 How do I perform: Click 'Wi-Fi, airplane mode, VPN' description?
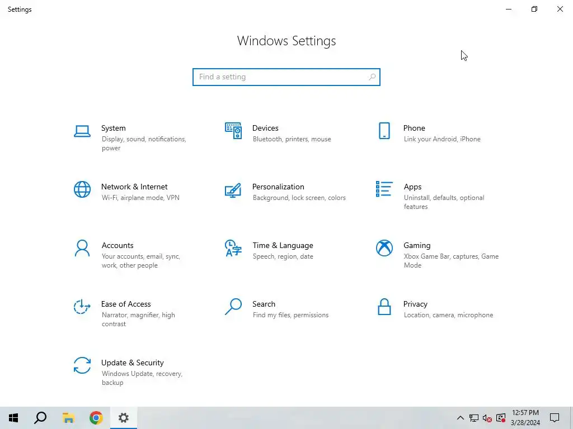140,198
